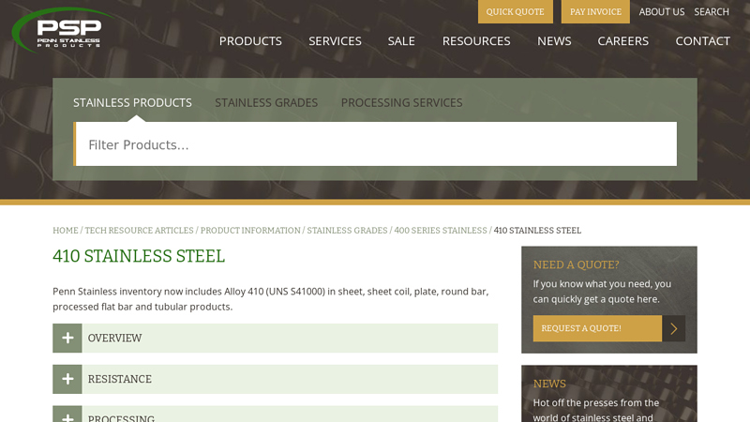Click the arrow icon beside Request a Quote
750x422 pixels.
tap(673, 328)
